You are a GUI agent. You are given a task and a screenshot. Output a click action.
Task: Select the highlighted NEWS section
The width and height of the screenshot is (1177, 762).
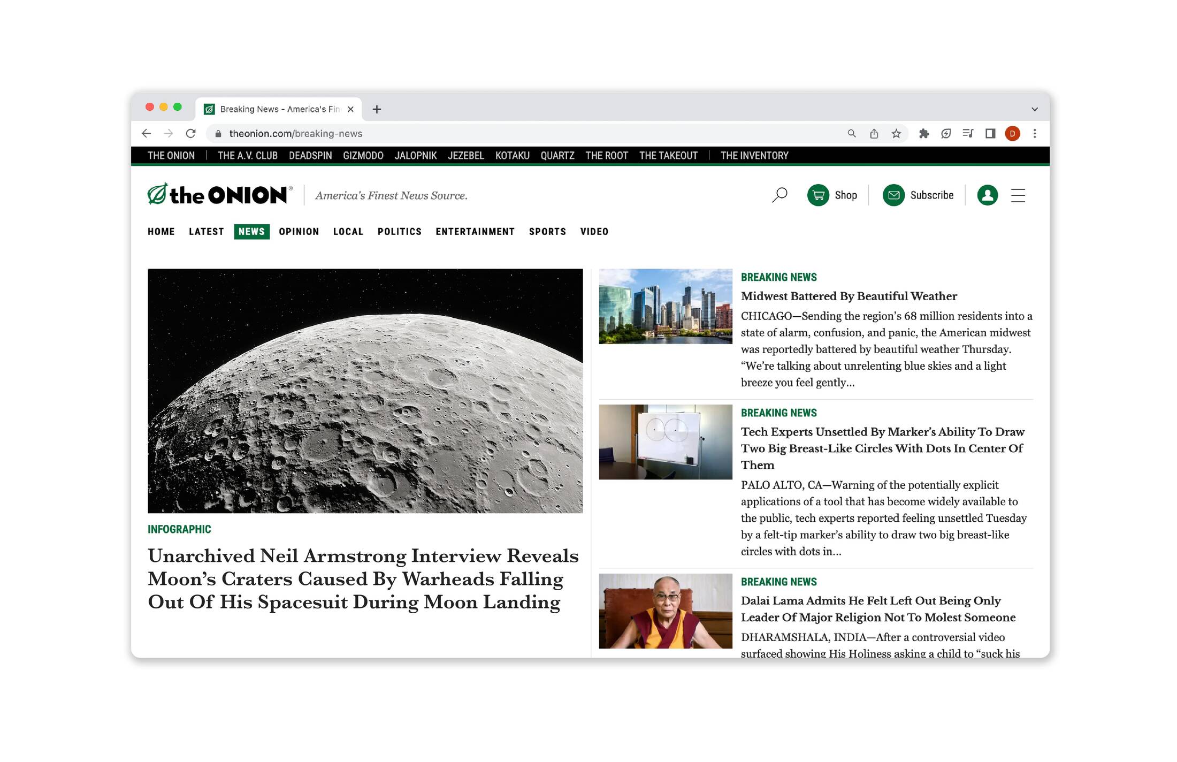tap(251, 232)
